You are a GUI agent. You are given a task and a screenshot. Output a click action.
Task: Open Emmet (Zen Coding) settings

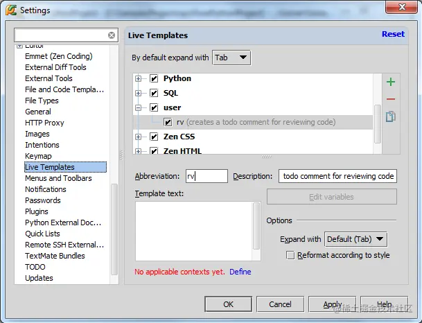pos(59,56)
